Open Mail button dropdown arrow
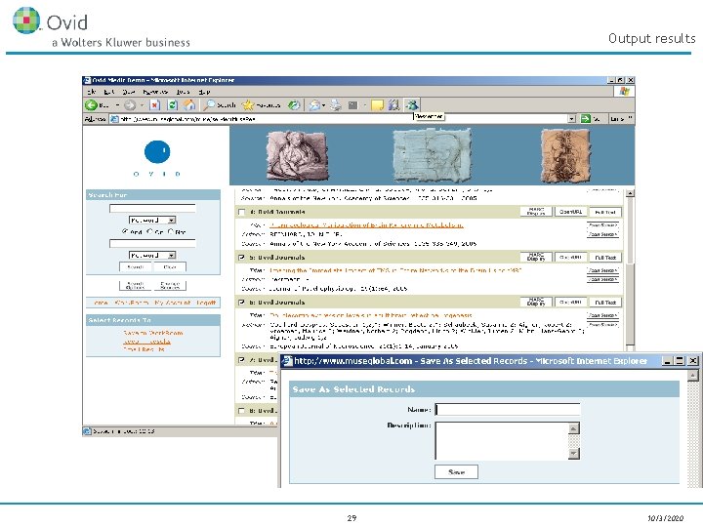Image resolution: width=703 pixels, height=527 pixels. pyautogui.click(x=324, y=105)
